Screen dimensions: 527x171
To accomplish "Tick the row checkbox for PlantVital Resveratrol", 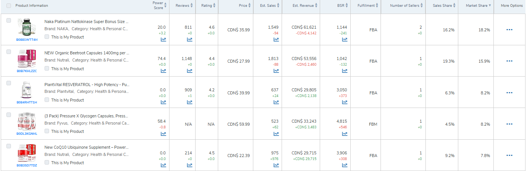I will point(9,83).
